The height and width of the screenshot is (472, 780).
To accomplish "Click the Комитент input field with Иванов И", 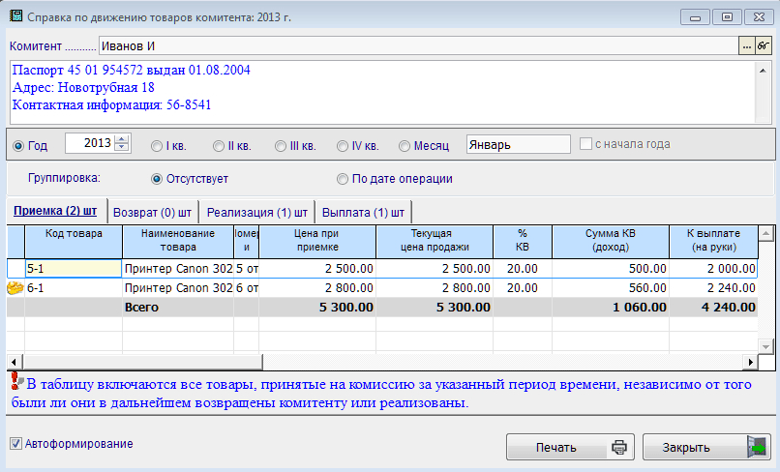I will [418, 46].
